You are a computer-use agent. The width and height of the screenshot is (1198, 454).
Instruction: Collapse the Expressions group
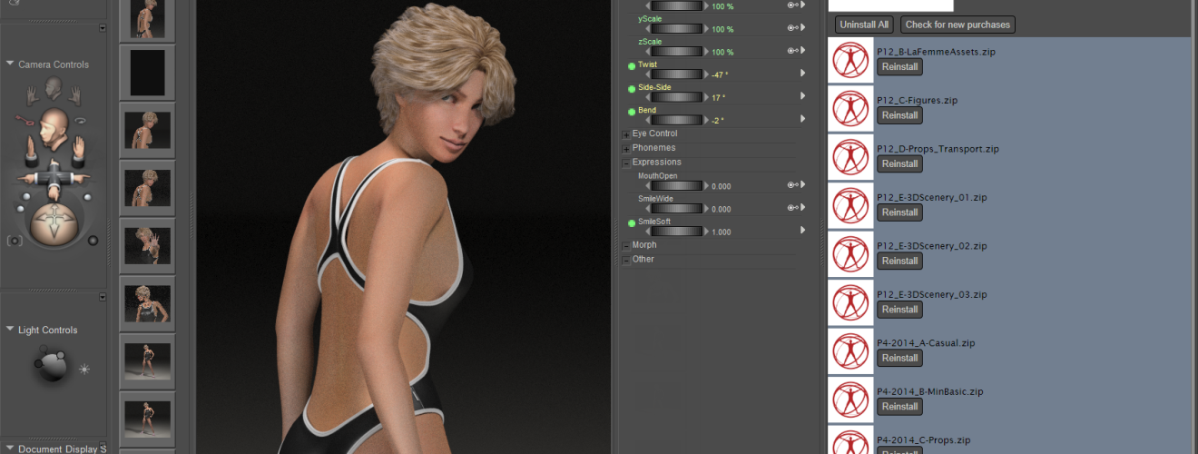[625, 163]
